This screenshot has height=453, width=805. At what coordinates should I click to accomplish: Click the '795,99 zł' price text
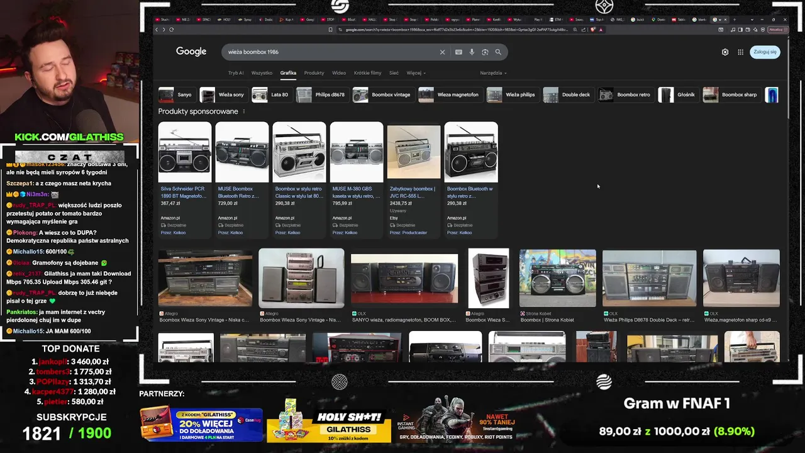coord(342,203)
